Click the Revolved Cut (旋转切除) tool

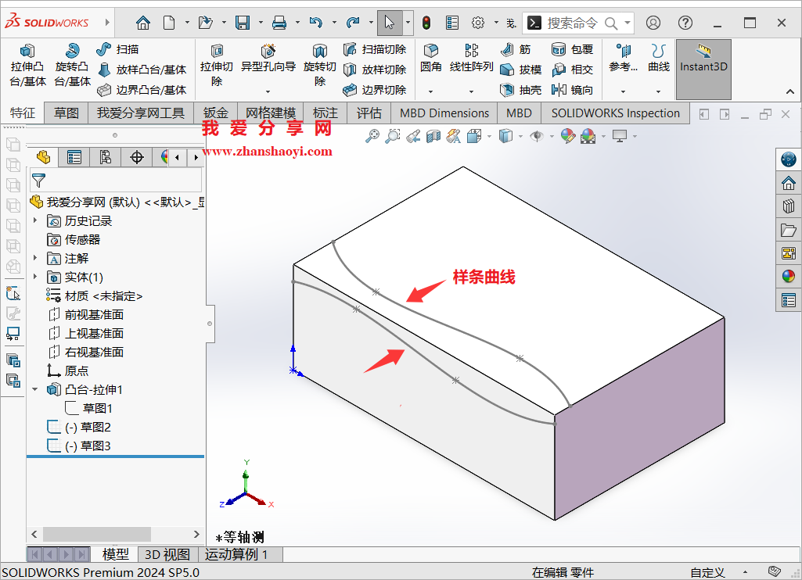tap(320, 66)
